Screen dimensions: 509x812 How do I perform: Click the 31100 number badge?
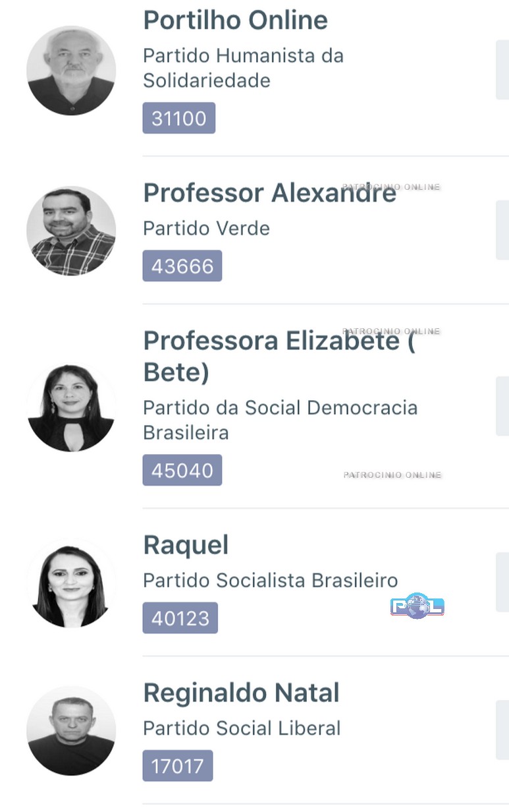point(178,119)
